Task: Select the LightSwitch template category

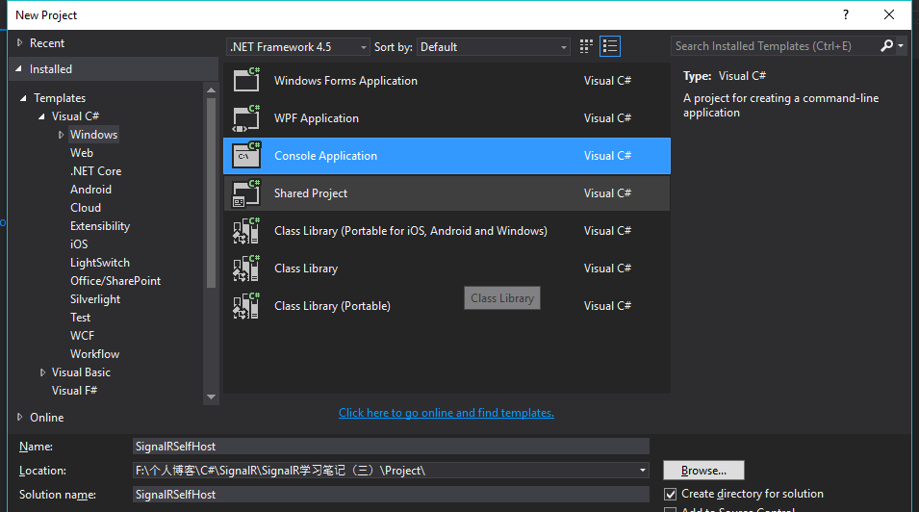Action: [100, 262]
